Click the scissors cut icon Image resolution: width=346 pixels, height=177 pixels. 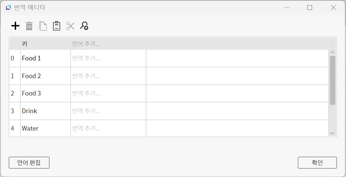pos(70,26)
